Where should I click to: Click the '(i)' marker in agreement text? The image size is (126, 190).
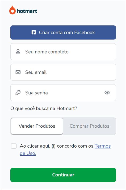click(54, 146)
